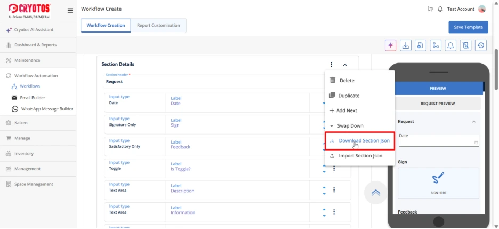Move the Is Toggle? row down
This screenshot has width=499, height=229.
324,172
